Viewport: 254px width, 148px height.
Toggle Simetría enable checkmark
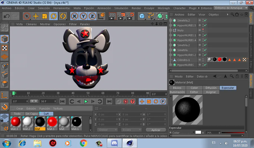pyautogui.click(x=205, y=50)
